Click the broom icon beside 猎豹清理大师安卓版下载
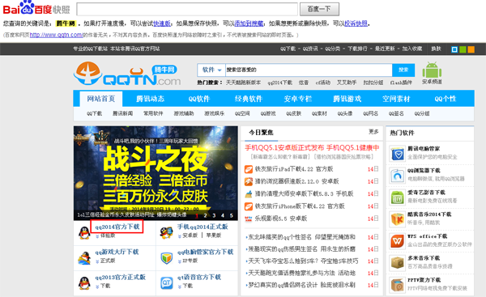Screen dimensions: 486x297 pyautogui.click(x=249, y=194)
